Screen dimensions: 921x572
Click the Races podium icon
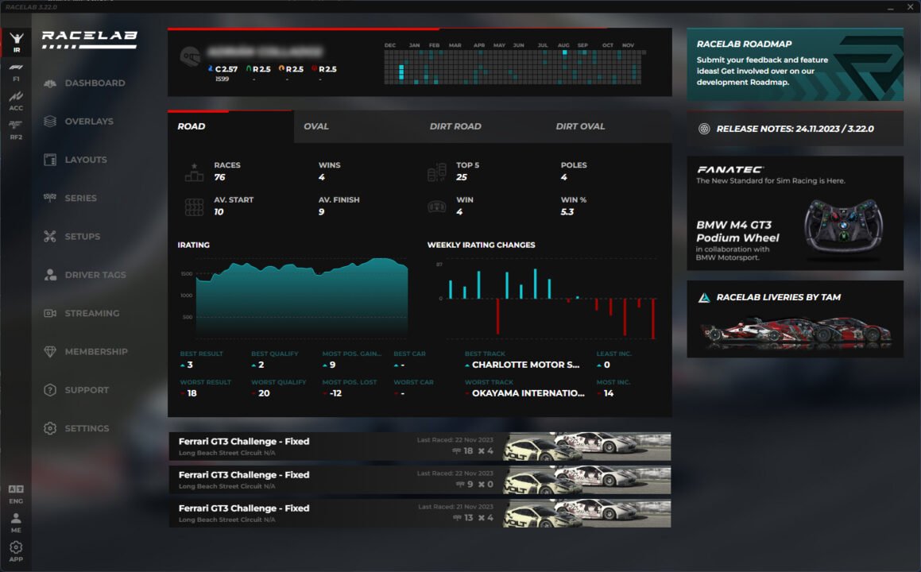[x=194, y=172]
